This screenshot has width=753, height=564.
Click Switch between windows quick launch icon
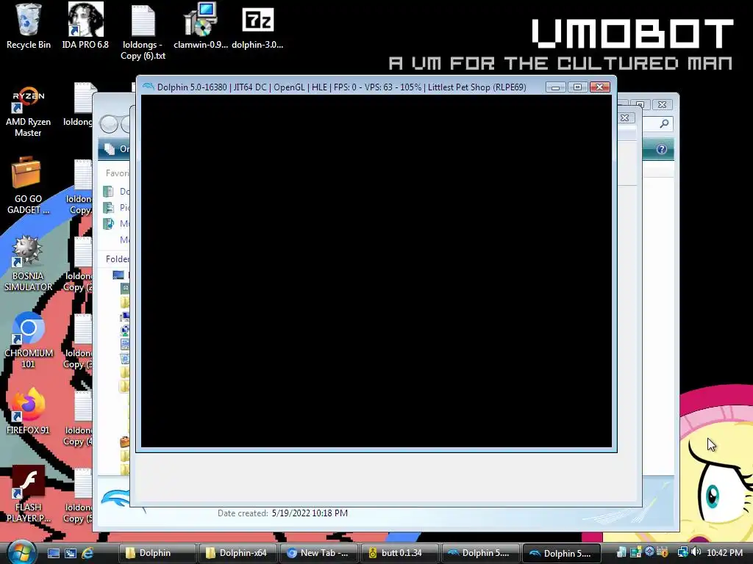71,553
